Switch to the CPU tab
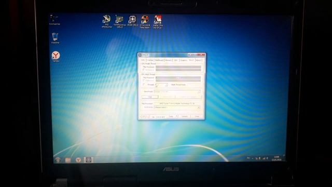332x187 pixels. (143, 60)
